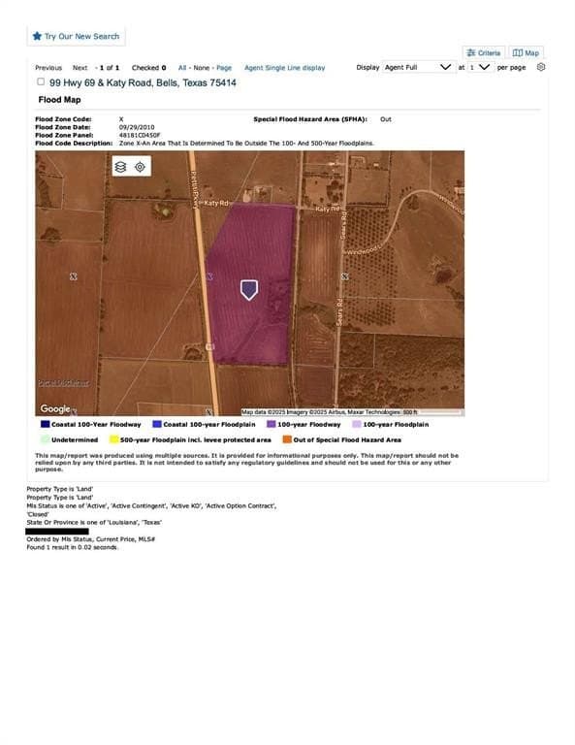Image resolution: width=575 pixels, height=745 pixels.
Task: Click the Map book icon
Action: pyautogui.click(x=518, y=52)
